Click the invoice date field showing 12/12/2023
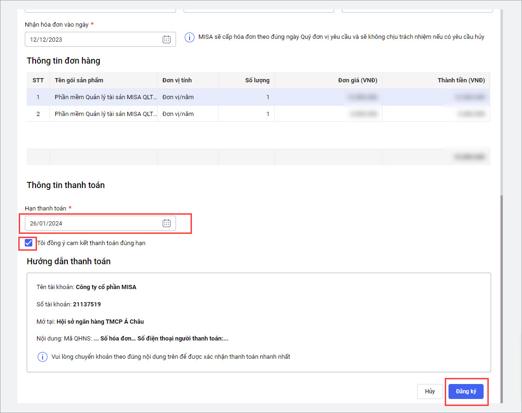This screenshot has width=522, height=413. click(x=91, y=40)
